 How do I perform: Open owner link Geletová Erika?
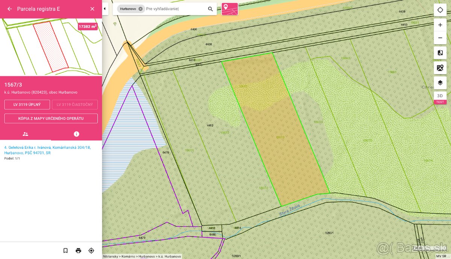pyautogui.click(x=47, y=150)
